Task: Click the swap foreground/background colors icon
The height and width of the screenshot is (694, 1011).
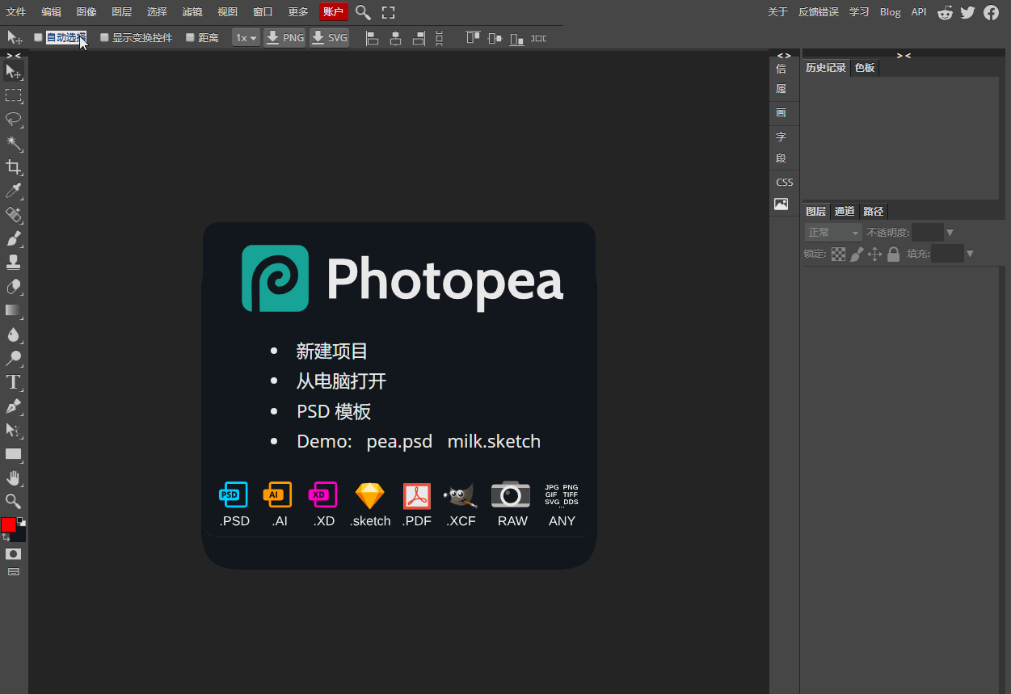Action: [6, 537]
